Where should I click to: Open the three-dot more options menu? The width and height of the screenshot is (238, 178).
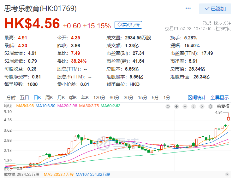(x=188, y=9)
